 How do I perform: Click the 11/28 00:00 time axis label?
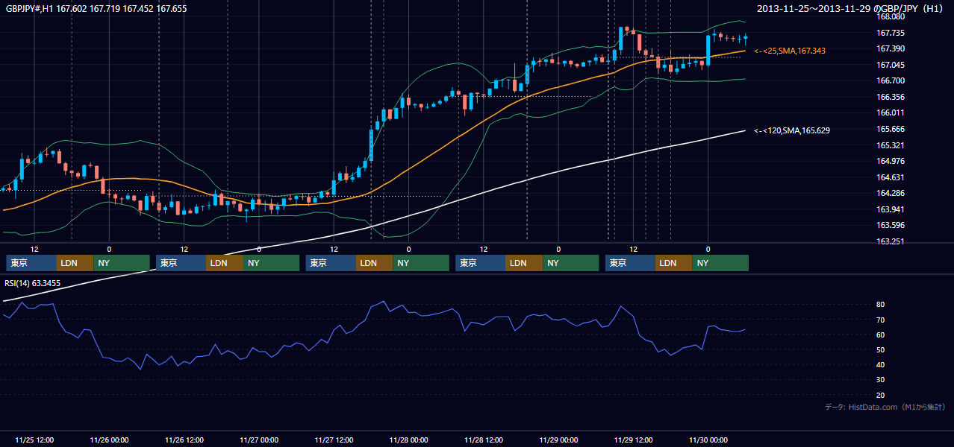(408, 440)
